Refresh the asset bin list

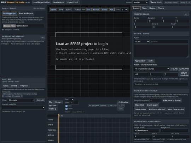point(40,100)
